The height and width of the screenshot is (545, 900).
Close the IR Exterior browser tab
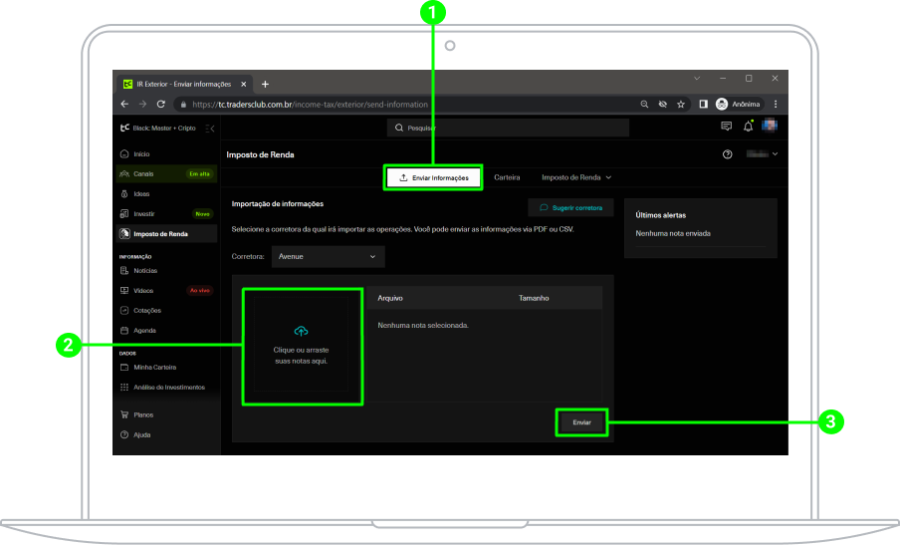pyautogui.click(x=243, y=84)
